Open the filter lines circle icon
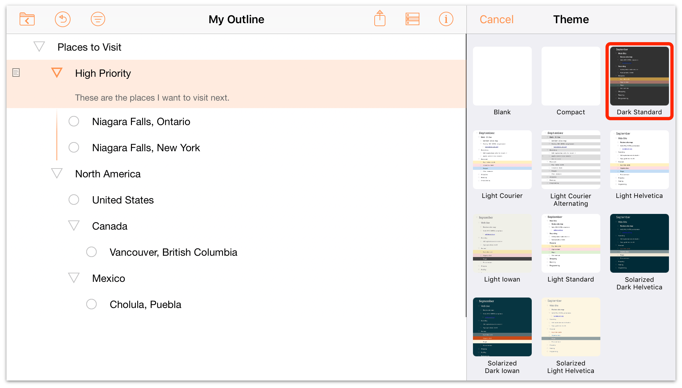The height and width of the screenshot is (388, 682). pyautogui.click(x=98, y=19)
